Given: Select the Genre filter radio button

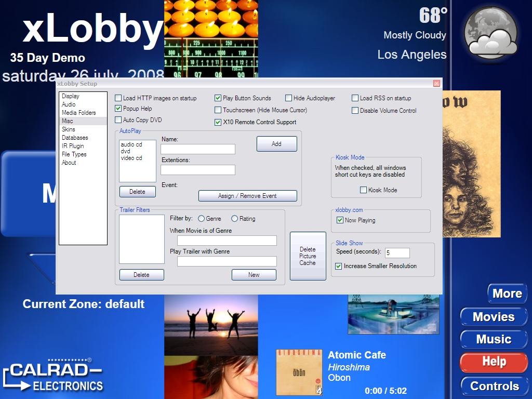Looking at the screenshot, I should pos(201,219).
